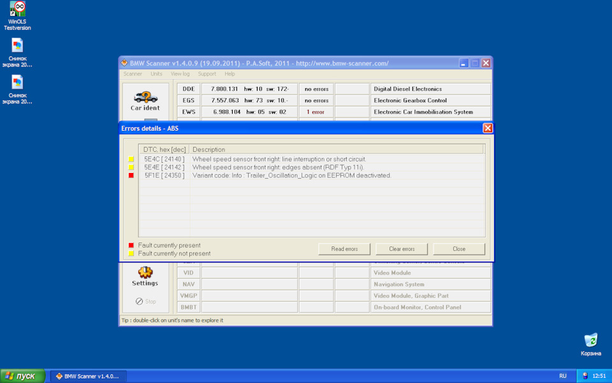Click the Video Module, Graphic Part description

(x=411, y=296)
